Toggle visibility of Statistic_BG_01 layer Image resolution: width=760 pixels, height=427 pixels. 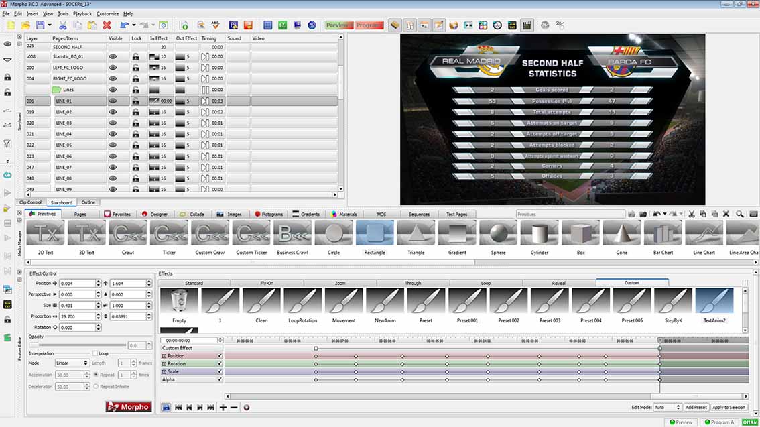point(113,57)
